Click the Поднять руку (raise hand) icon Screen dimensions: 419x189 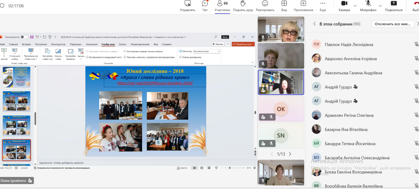point(243,4)
